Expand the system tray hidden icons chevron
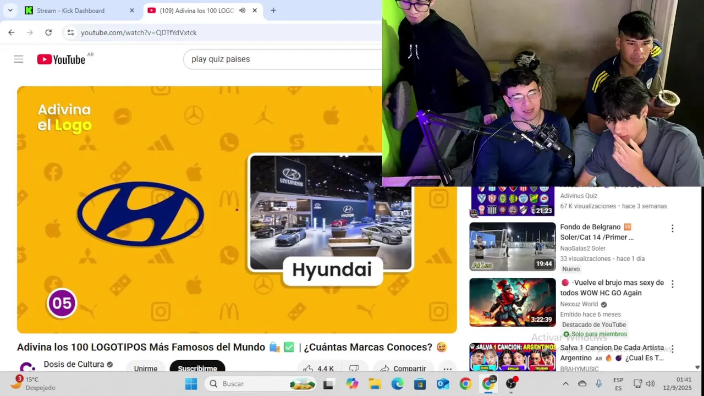The width and height of the screenshot is (704, 396). pyautogui.click(x=565, y=384)
